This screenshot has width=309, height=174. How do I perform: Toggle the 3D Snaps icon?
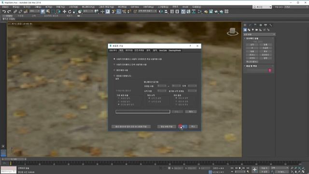[x=113, y=12]
